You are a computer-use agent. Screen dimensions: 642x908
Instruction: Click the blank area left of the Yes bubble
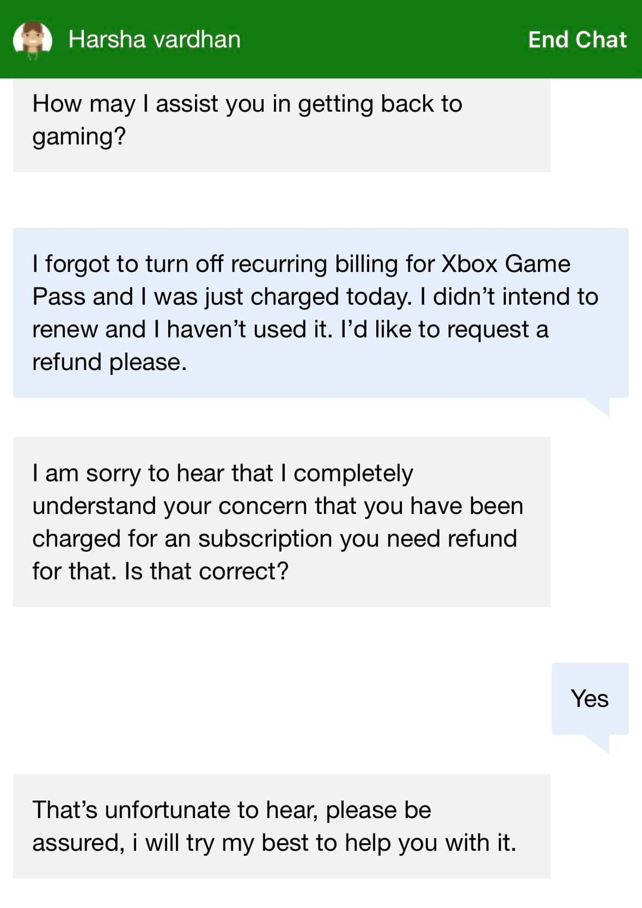tap(279, 699)
